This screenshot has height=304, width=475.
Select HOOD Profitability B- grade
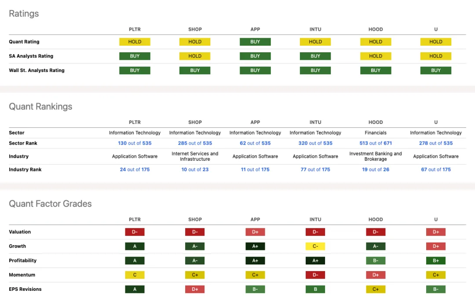pyautogui.click(x=376, y=261)
